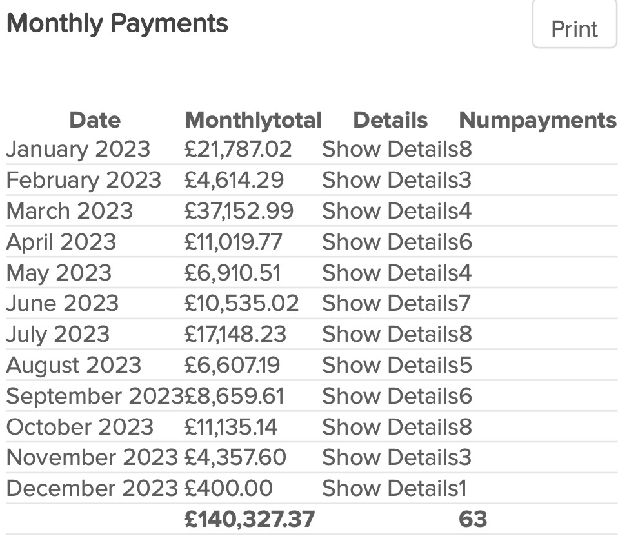
Task: View June 2023 payment details
Action: click(390, 303)
